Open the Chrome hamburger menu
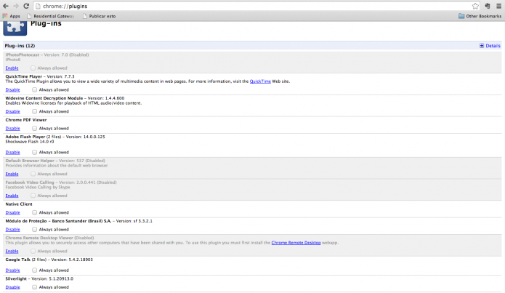The width and height of the screenshot is (505, 293). click(x=498, y=6)
